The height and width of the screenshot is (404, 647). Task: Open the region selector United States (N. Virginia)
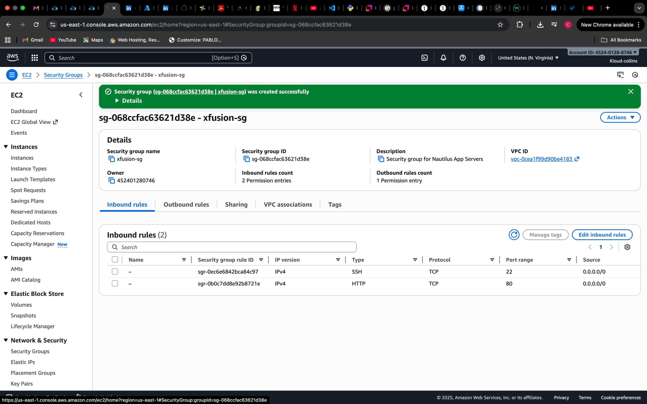(x=528, y=58)
